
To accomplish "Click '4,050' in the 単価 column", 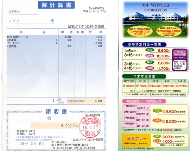I will pos(68,37).
